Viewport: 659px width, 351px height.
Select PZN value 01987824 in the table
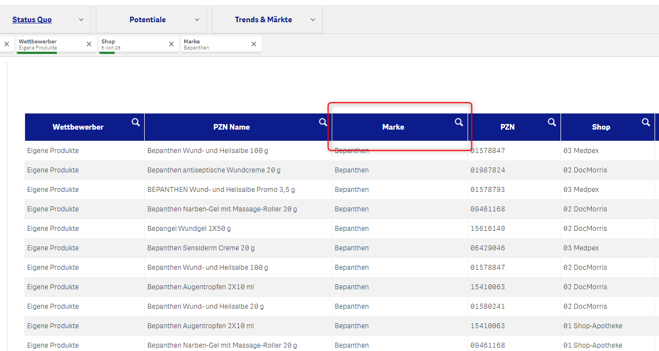tap(488, 170)
